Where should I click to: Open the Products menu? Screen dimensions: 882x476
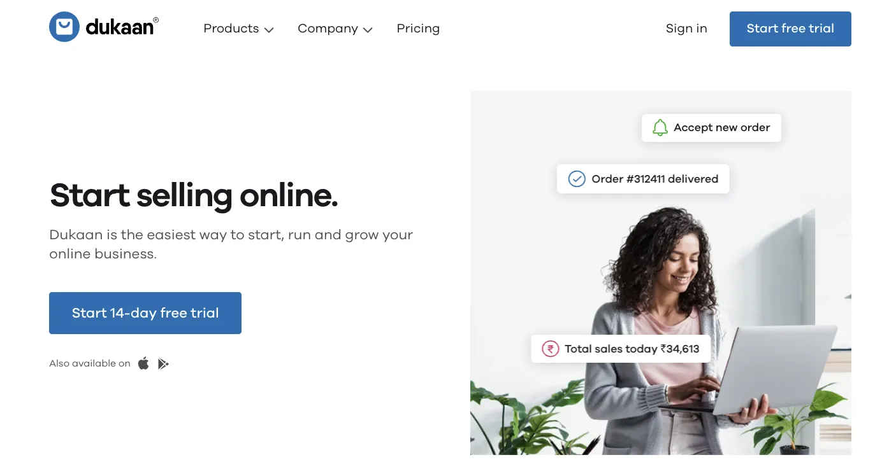coord(238,29)
